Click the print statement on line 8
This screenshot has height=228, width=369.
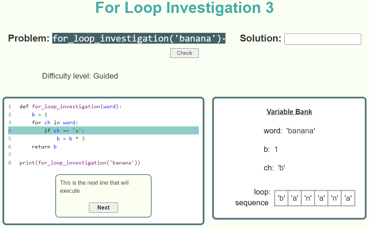click(x=80, y=163)
